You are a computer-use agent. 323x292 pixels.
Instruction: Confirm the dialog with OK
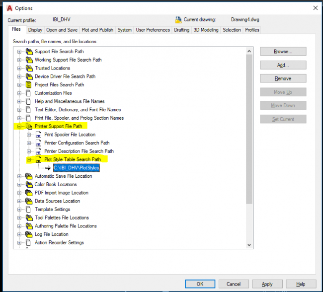(200, 284)
